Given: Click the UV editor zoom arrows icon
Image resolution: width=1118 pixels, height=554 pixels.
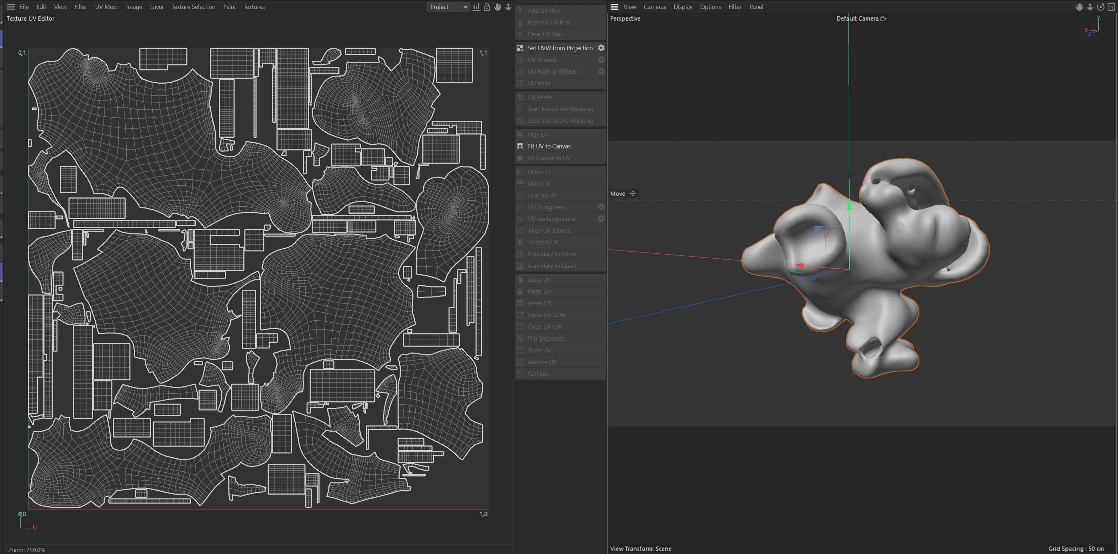Looking at the screenshot, I should click(508, 7).
